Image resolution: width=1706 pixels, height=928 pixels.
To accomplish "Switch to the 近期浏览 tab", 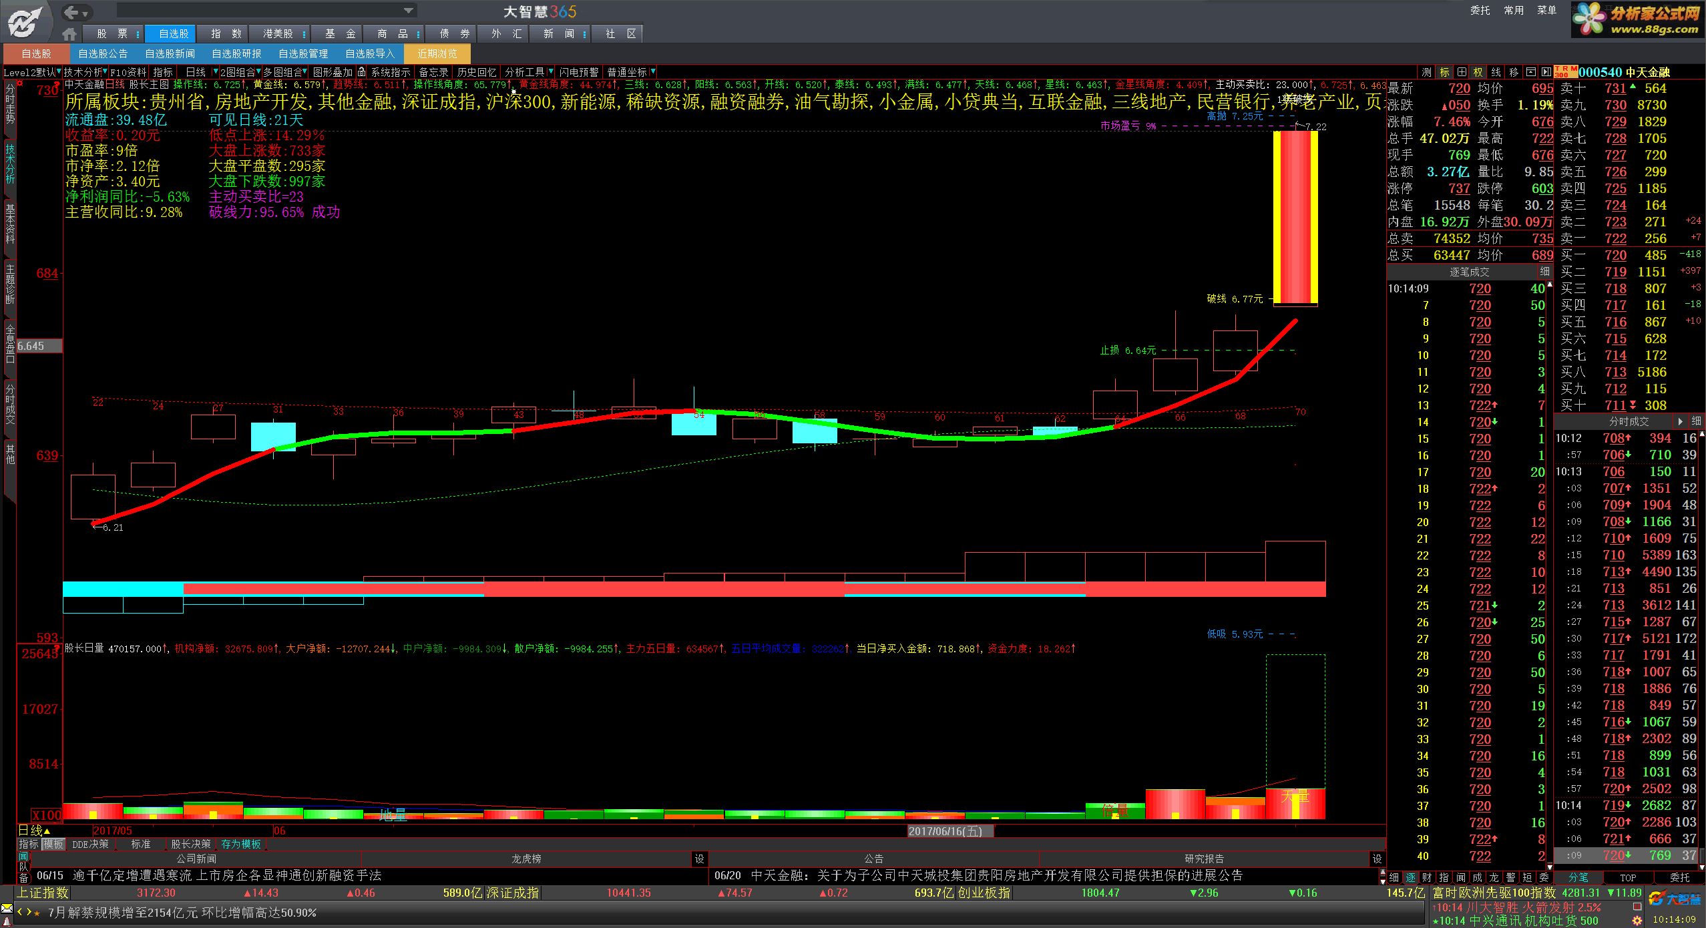I will (x=437, y=53).
